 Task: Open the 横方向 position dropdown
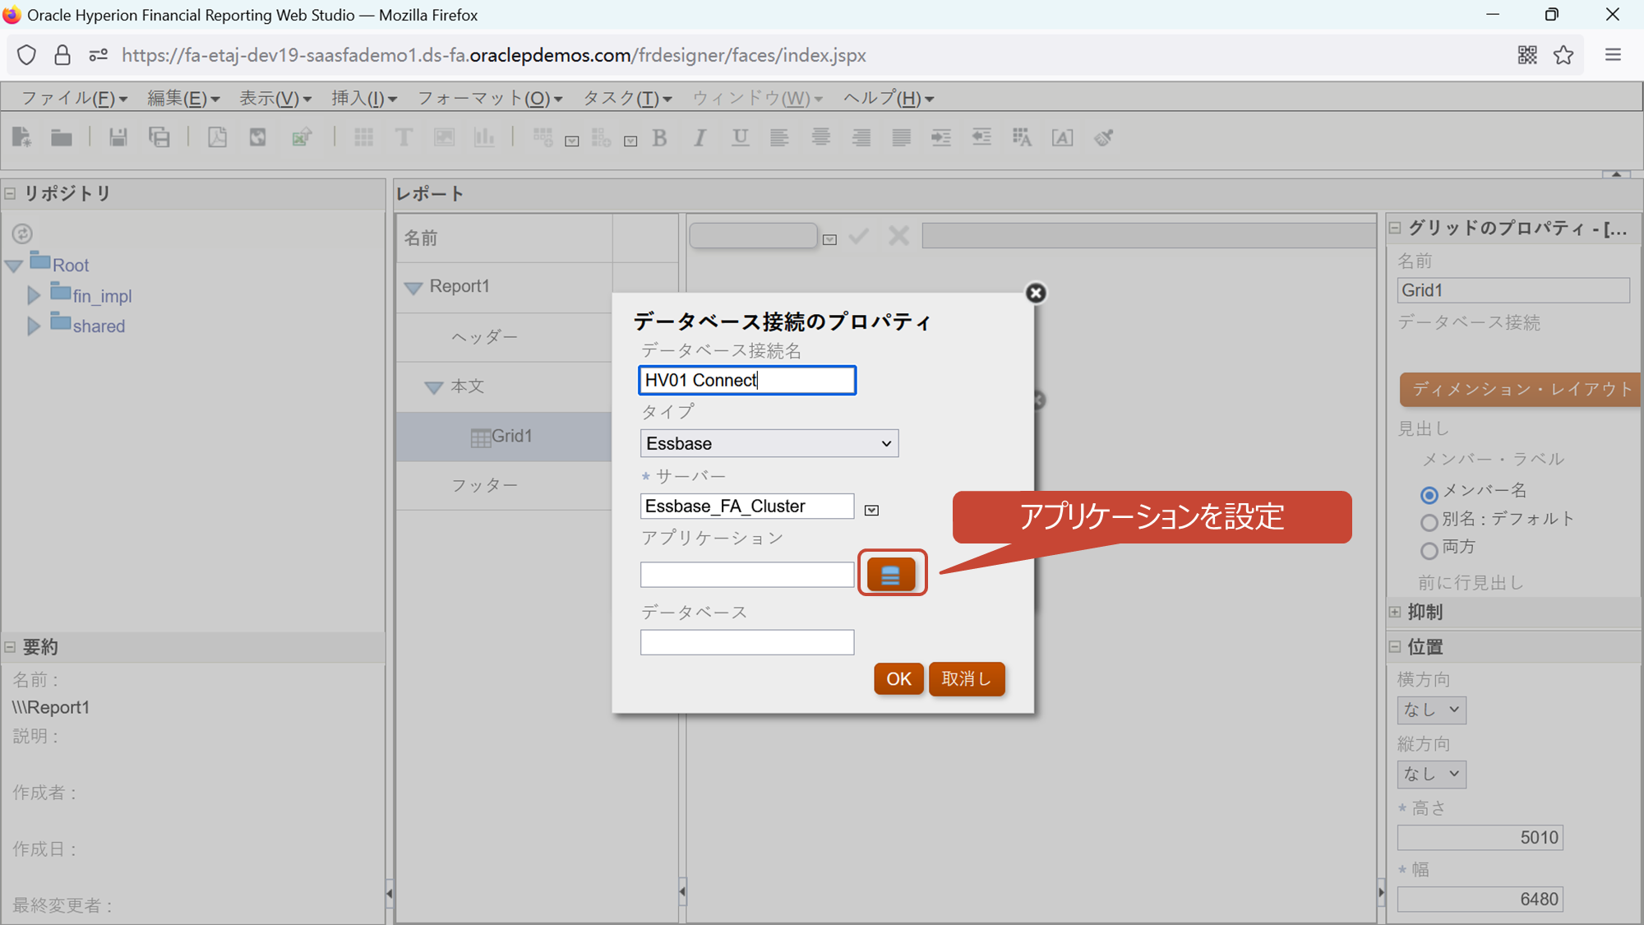tap(1431, 710)
